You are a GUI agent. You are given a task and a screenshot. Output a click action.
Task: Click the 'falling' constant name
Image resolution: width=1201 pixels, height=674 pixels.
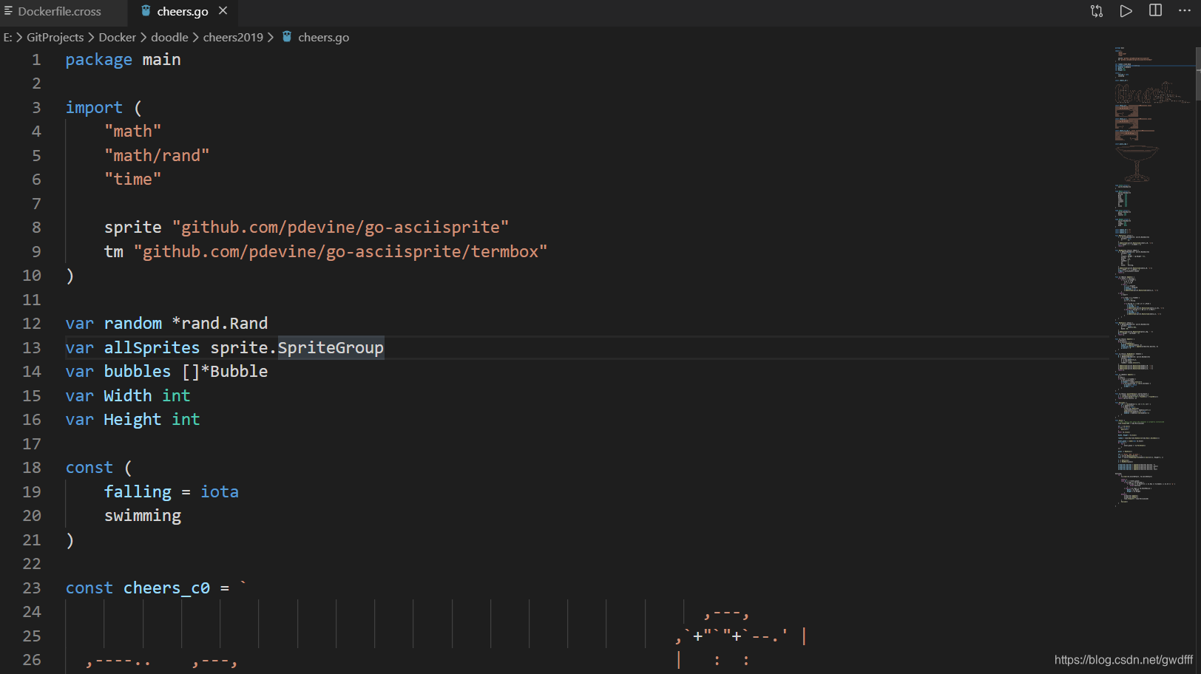point(138,491)
